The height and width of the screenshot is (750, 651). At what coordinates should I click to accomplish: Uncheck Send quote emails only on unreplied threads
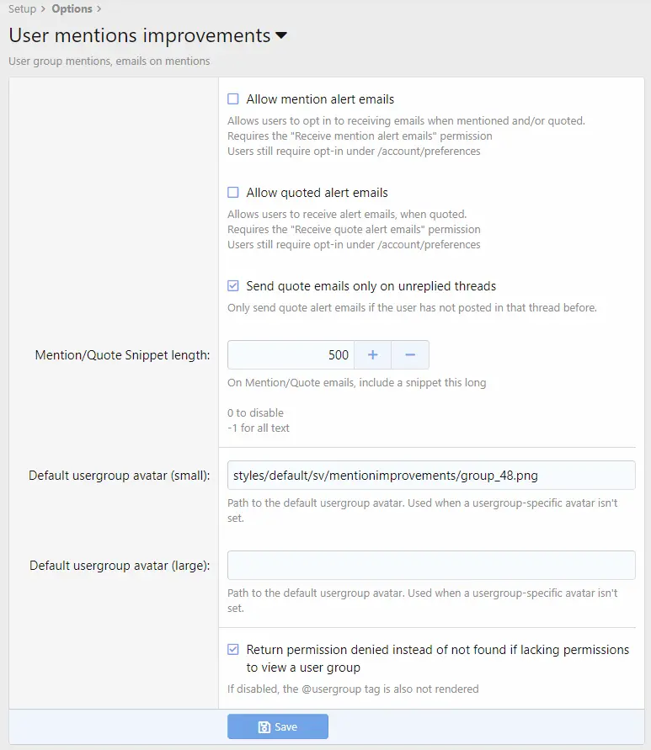(233, 286)
